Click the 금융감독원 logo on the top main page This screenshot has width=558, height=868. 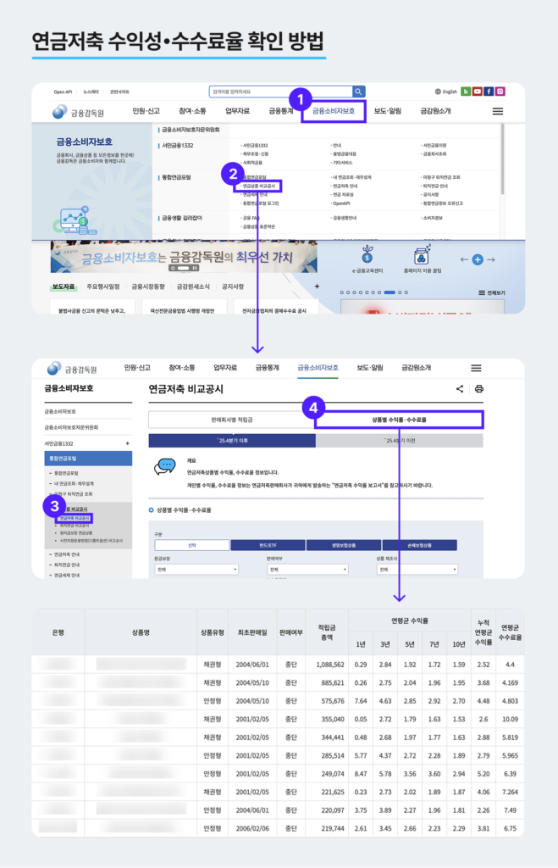point(78,113)
